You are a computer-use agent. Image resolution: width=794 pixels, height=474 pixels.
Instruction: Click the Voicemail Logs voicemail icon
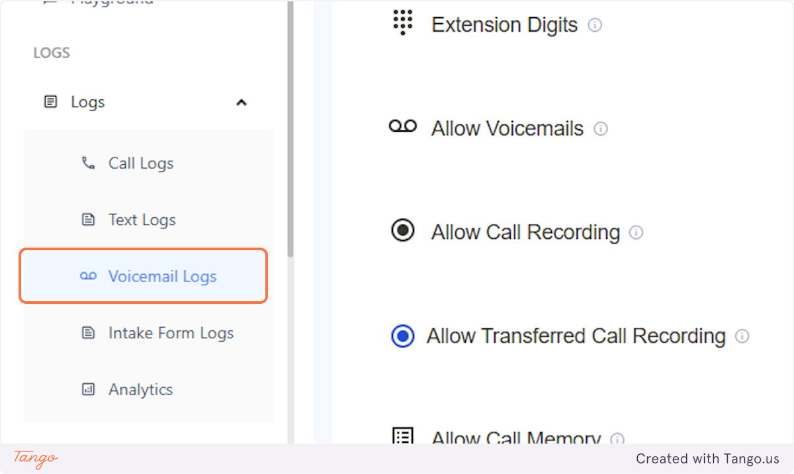[89, 275]
